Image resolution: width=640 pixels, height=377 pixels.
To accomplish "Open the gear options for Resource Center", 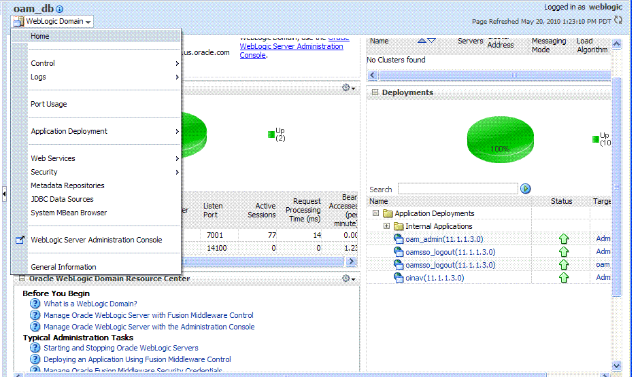I will [x=348, y=279].
